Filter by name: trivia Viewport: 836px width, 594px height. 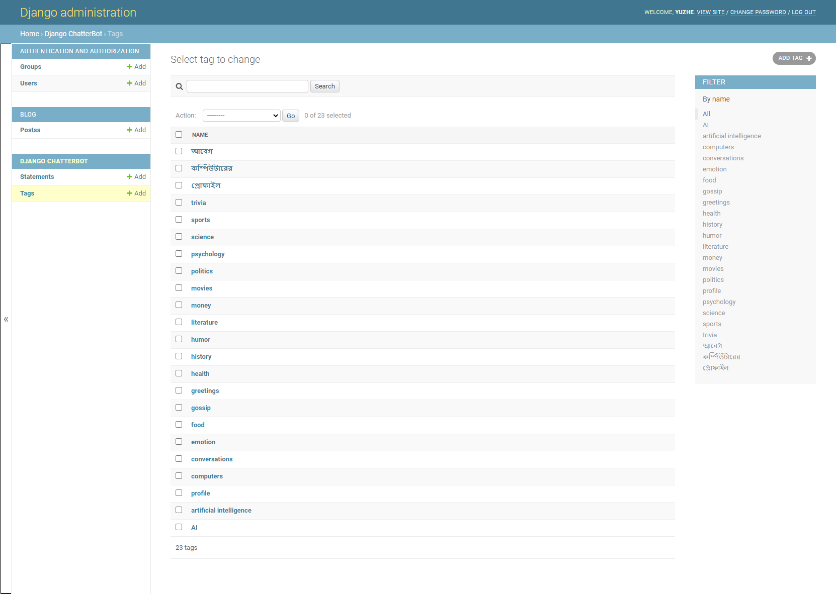click(x=710, y=335)
